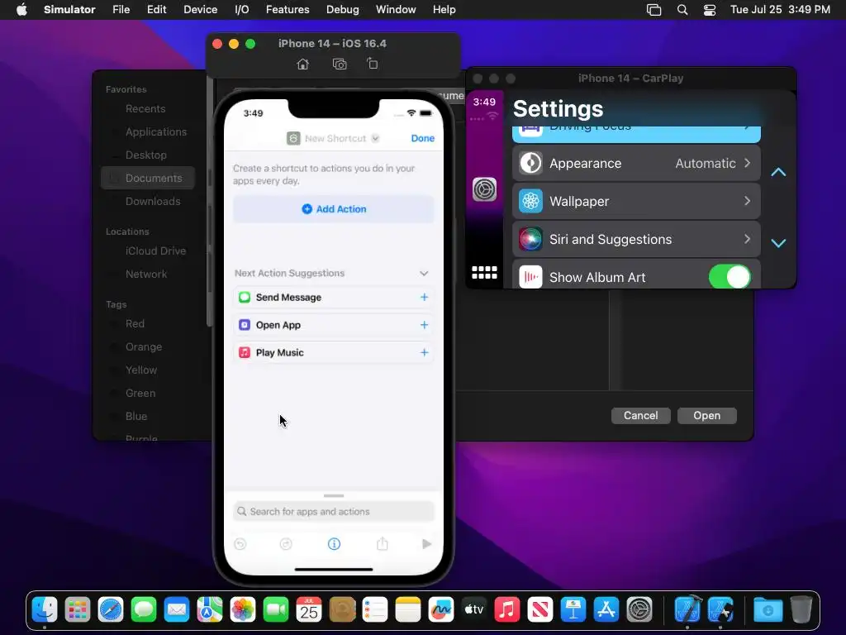Tap the New Shortcut icon in header
The width and height of the screenshot is (846, 635).
point(293,138)
